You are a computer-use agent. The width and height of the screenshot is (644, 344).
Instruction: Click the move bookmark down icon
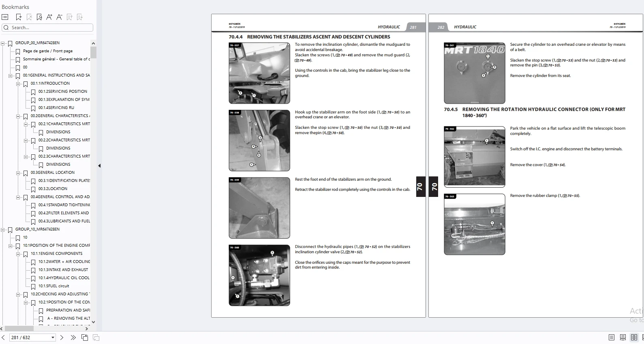point(80,17)
